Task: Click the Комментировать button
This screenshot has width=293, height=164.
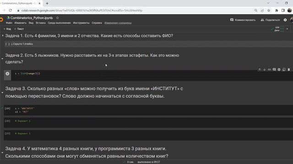Action: (243, 20)
